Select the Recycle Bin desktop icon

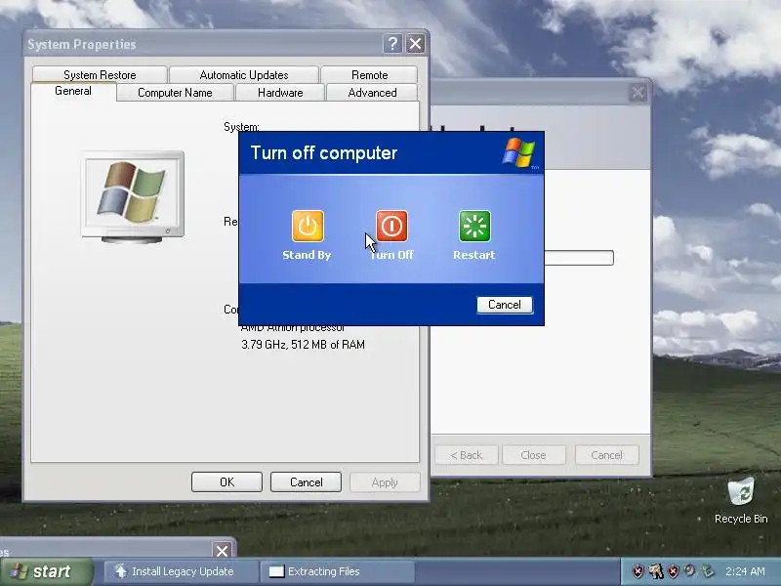[x=741, y=501]
